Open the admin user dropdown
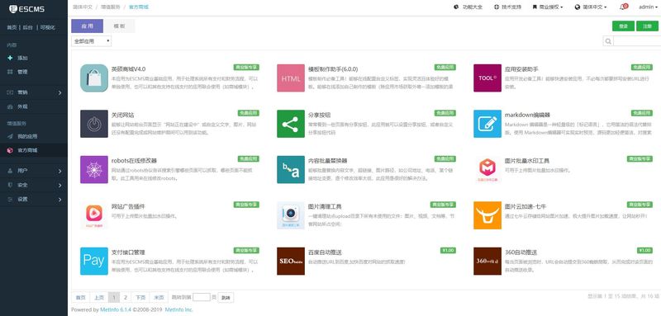Viewport: 661px width, 316px height. click(x=649, y=7)
